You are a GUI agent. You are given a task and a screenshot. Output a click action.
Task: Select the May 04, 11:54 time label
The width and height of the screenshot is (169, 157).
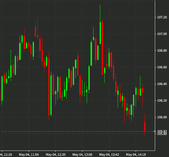29,155
